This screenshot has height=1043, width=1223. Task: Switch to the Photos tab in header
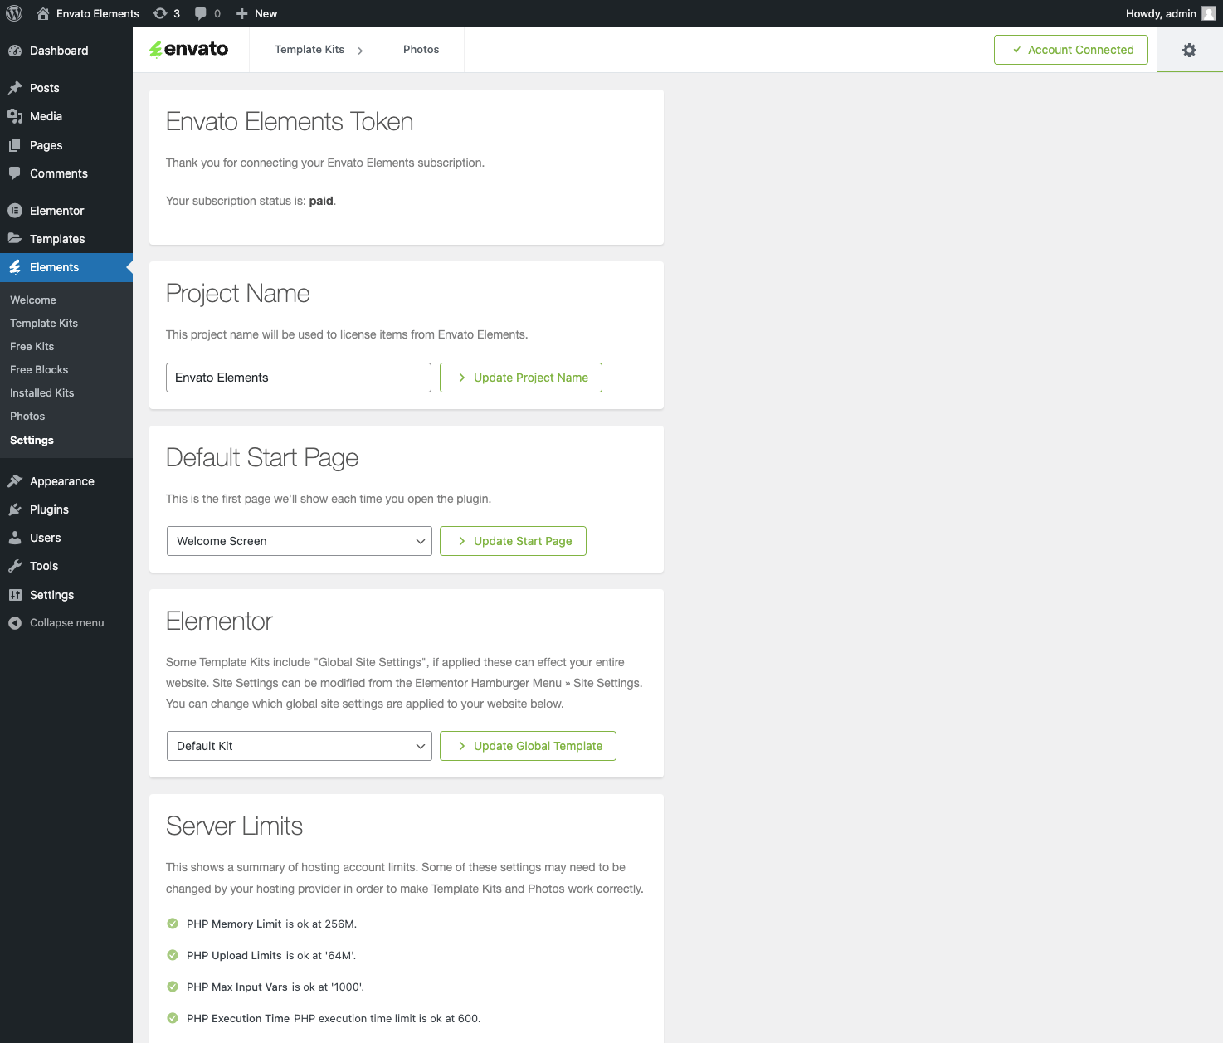coord(421,50)
